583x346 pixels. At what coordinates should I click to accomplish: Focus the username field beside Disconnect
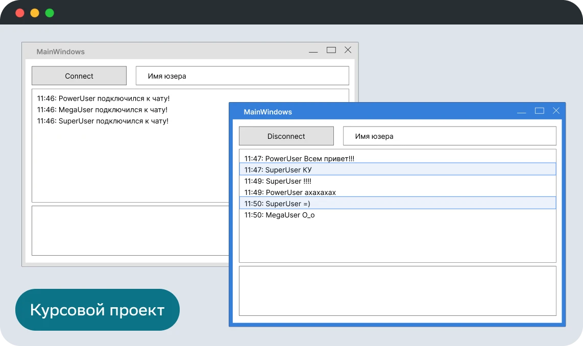click(449, 136)
